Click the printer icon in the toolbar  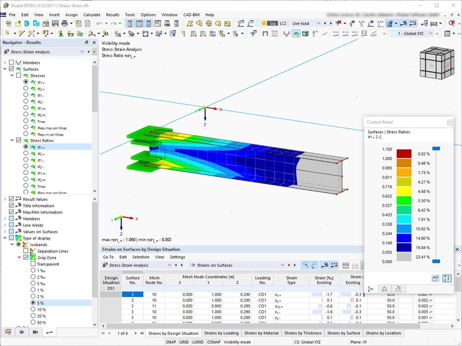tap(64, 23)
